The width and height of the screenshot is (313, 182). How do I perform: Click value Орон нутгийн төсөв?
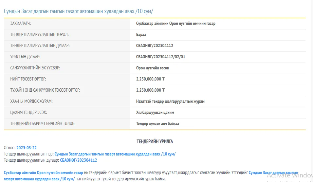coord(152,68)
